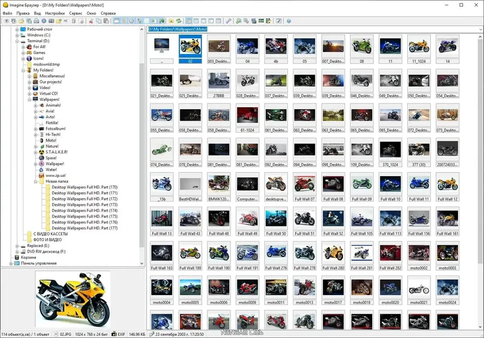The height and width of the screenshot is (338, 484).
Task: Click the EXIF camera icon in status bar
Action: [114, 334]
